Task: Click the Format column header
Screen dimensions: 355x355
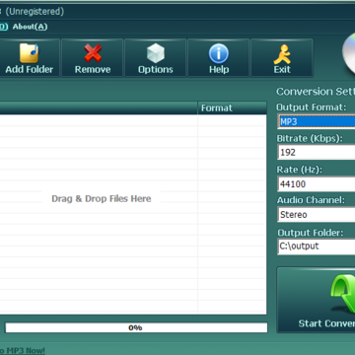Action: pyautogui.click(x=232, y=107)
